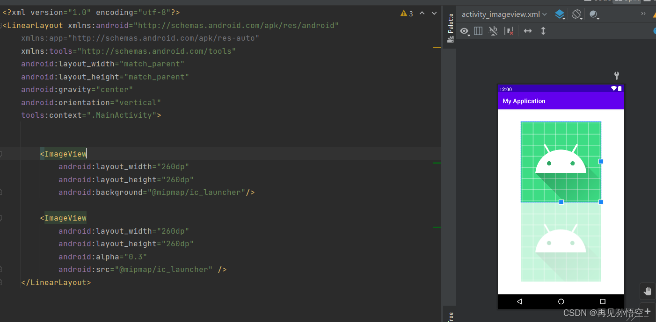Screen dimensions: 656x322
Task: Toggle the autoconnect constraints icon
Action: [493, 31]
